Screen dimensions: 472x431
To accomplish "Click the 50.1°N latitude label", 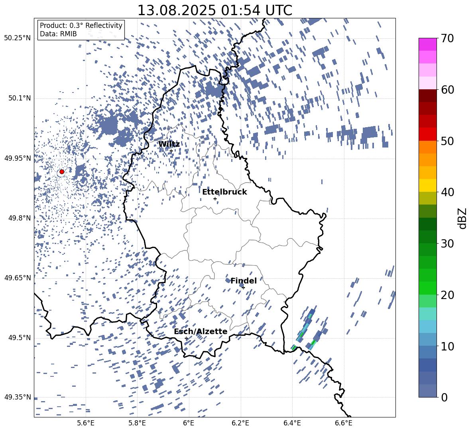I will point(20,98).
